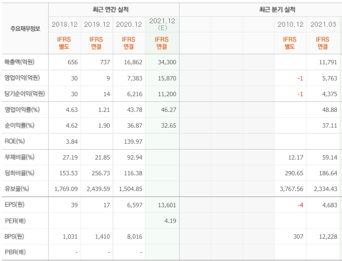Screen dimensions: 342x261
Task: Click the 순이익률(%) row label
Action: [20, 125]
